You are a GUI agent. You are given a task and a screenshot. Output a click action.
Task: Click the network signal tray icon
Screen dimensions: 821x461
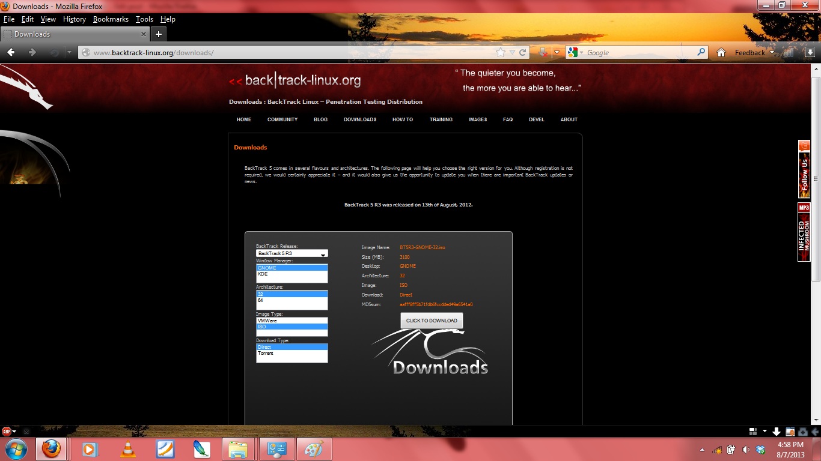[717, 450]
